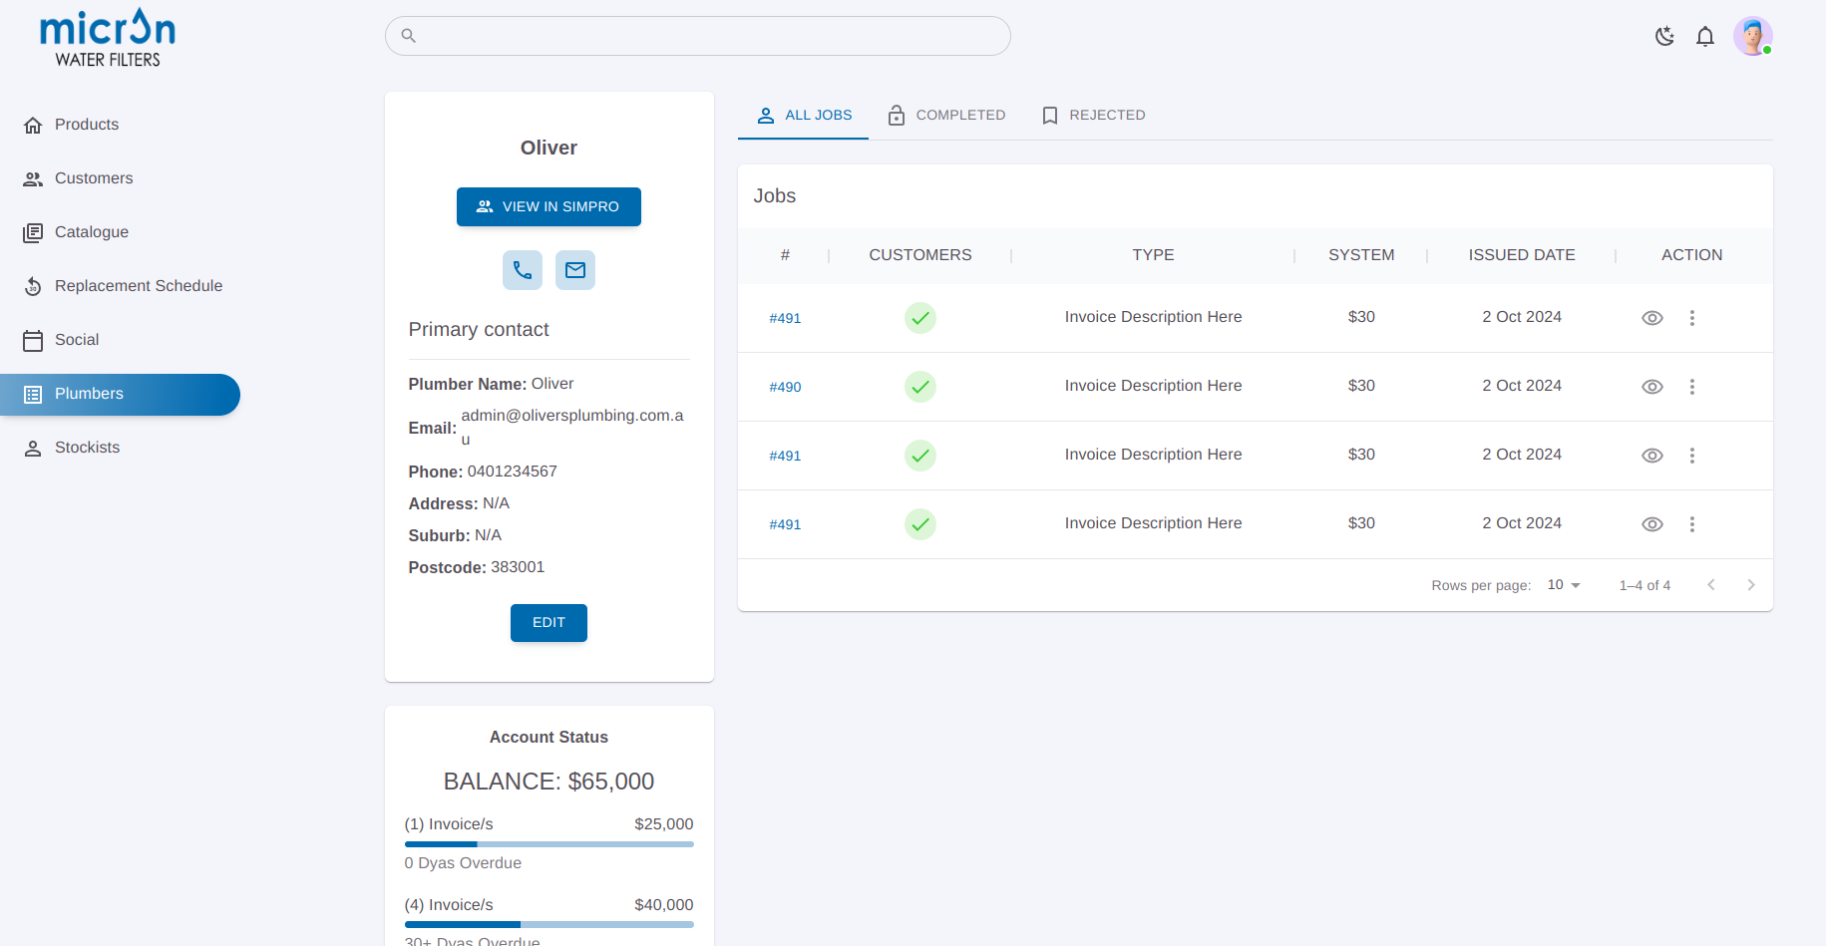
Task: Select the phone number 0401234567
Action: pyautogui.click(x=513, y=472)
